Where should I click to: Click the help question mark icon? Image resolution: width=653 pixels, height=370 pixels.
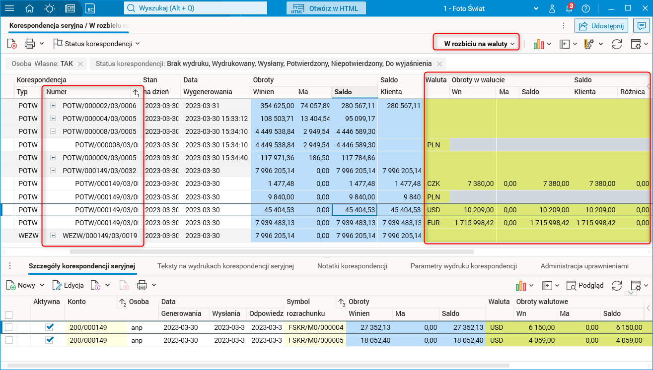(586, 8)
